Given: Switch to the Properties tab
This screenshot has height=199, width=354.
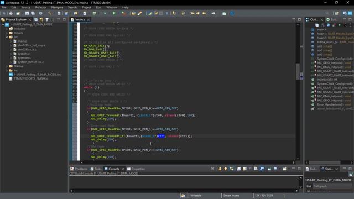Looking at the screenshot, I should coord(136,169).
